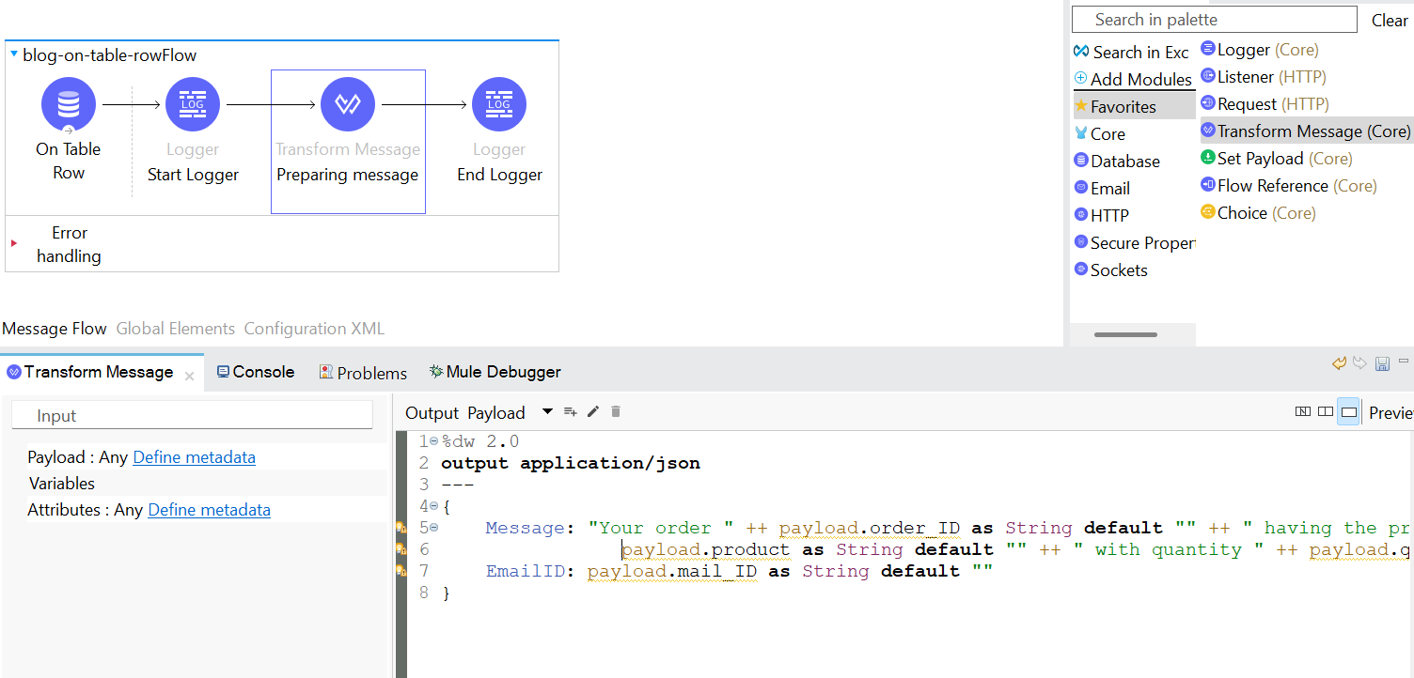Click the pencil edit target icon

593,412
